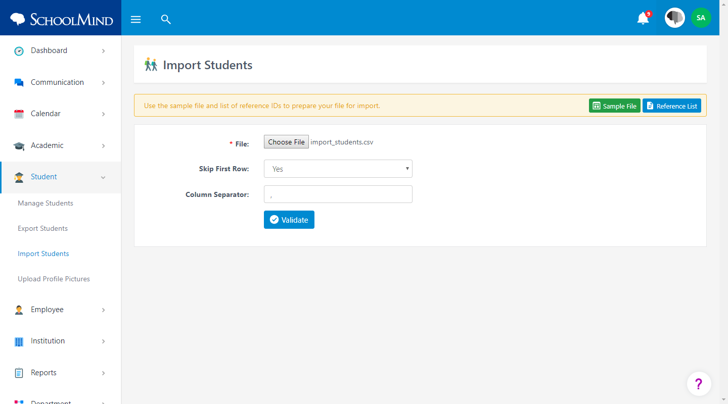Open the SA user profile avatar
728x404 pixels.
click(701, 18)
